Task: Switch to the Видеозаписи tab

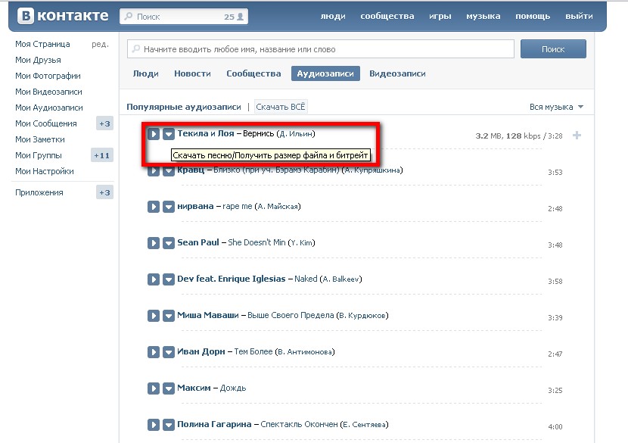Action: pos(397,73)
